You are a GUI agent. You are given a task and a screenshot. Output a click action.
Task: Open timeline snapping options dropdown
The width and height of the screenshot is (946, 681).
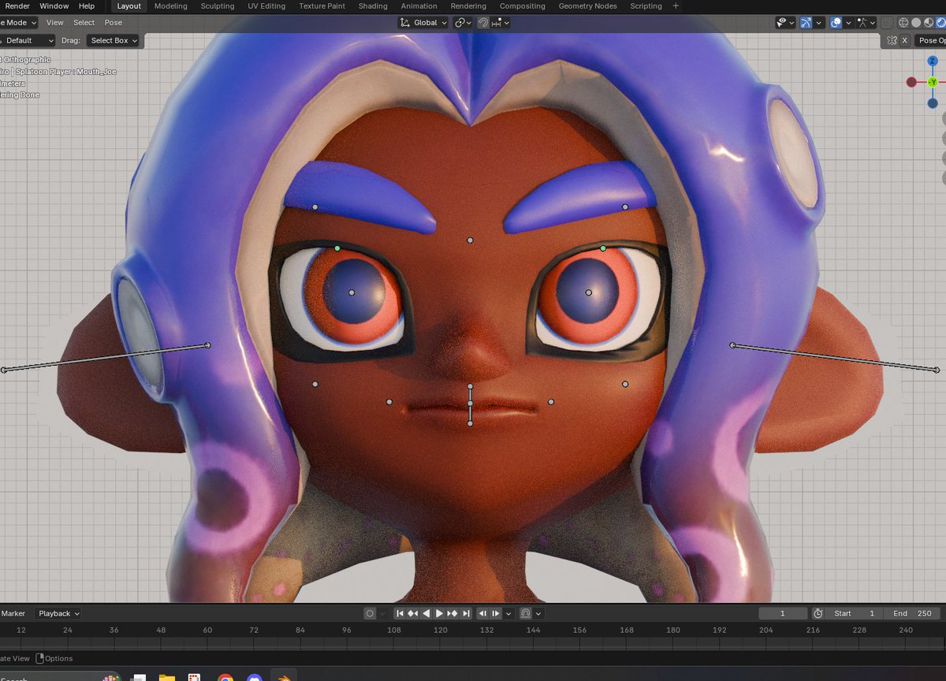pos(538,613)
